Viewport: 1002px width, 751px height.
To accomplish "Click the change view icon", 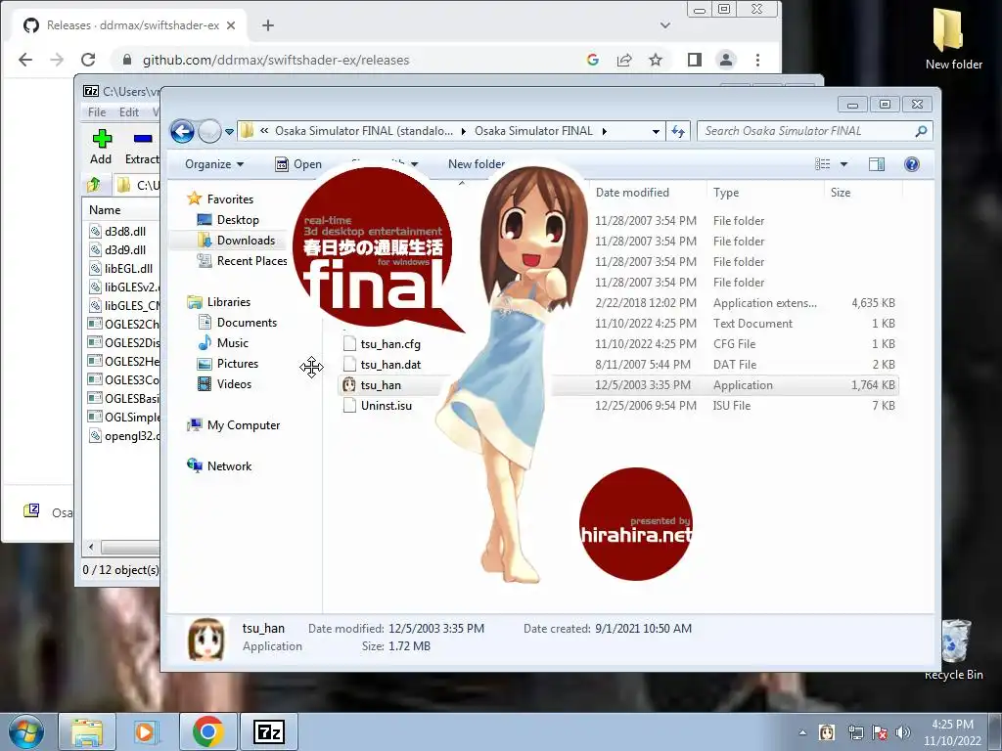I will tap(822, 164).
